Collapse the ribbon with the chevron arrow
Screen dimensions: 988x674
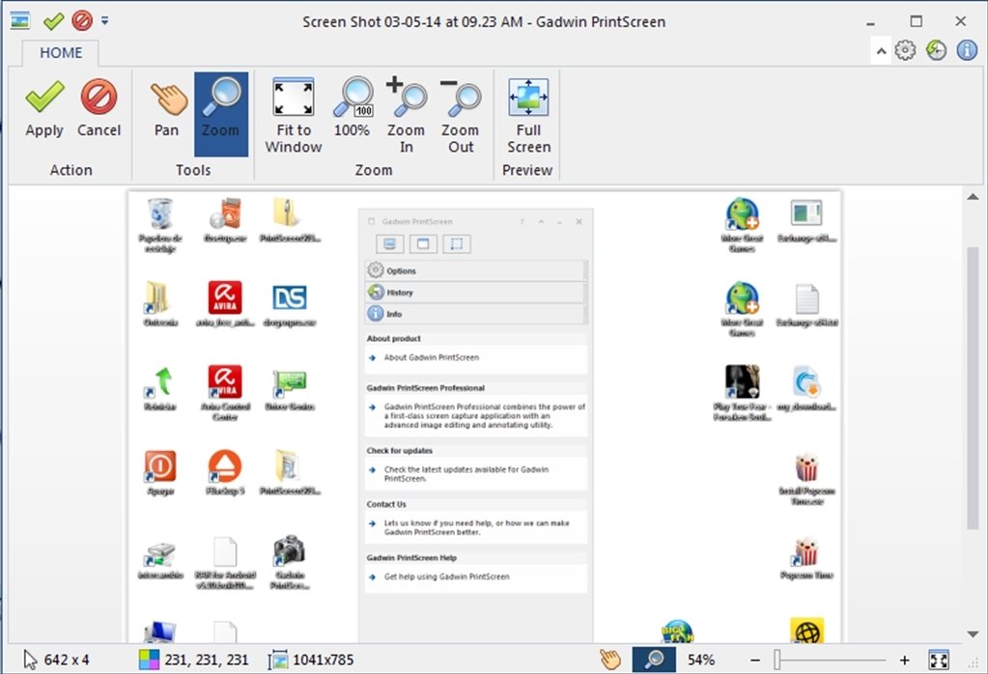pyautogui.click(x=881, y=51)
